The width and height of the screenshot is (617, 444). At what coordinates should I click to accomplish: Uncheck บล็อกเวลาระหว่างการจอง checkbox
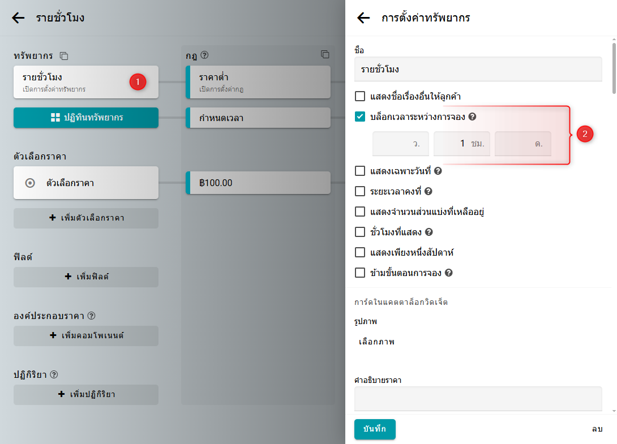(360, 117)
